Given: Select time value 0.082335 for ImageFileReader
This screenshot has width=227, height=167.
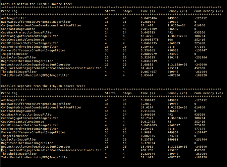Looking at the screenshot, I should [x=148, y=136].
